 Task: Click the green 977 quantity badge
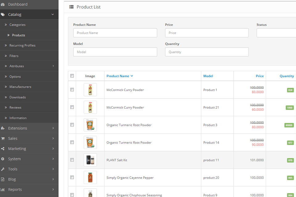tap(290, 143)
